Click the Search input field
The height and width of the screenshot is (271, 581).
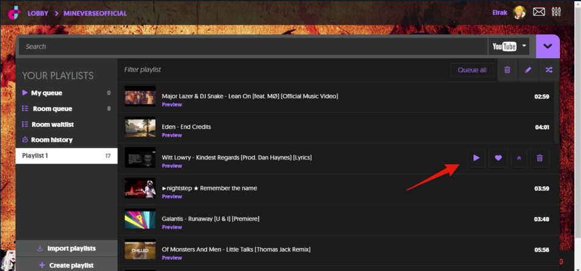tap(253, 46)
